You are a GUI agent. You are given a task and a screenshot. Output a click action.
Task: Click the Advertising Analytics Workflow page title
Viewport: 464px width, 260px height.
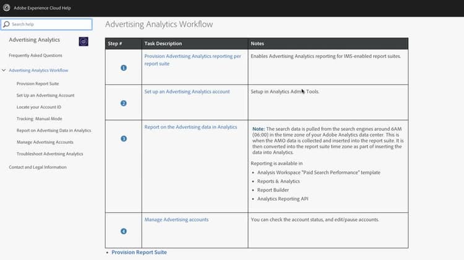tap(159, 24)
